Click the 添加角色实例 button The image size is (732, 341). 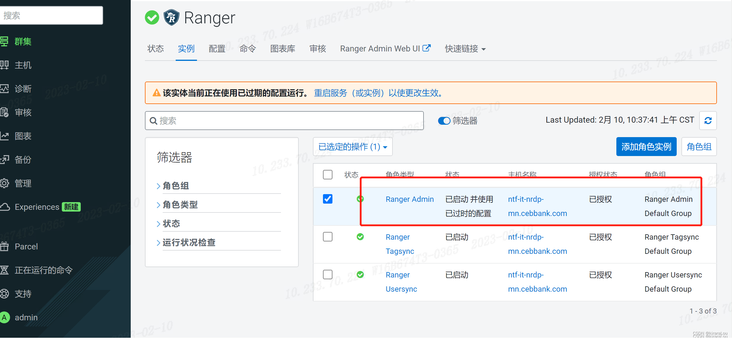pyautogui.click(x=646, y=147)
